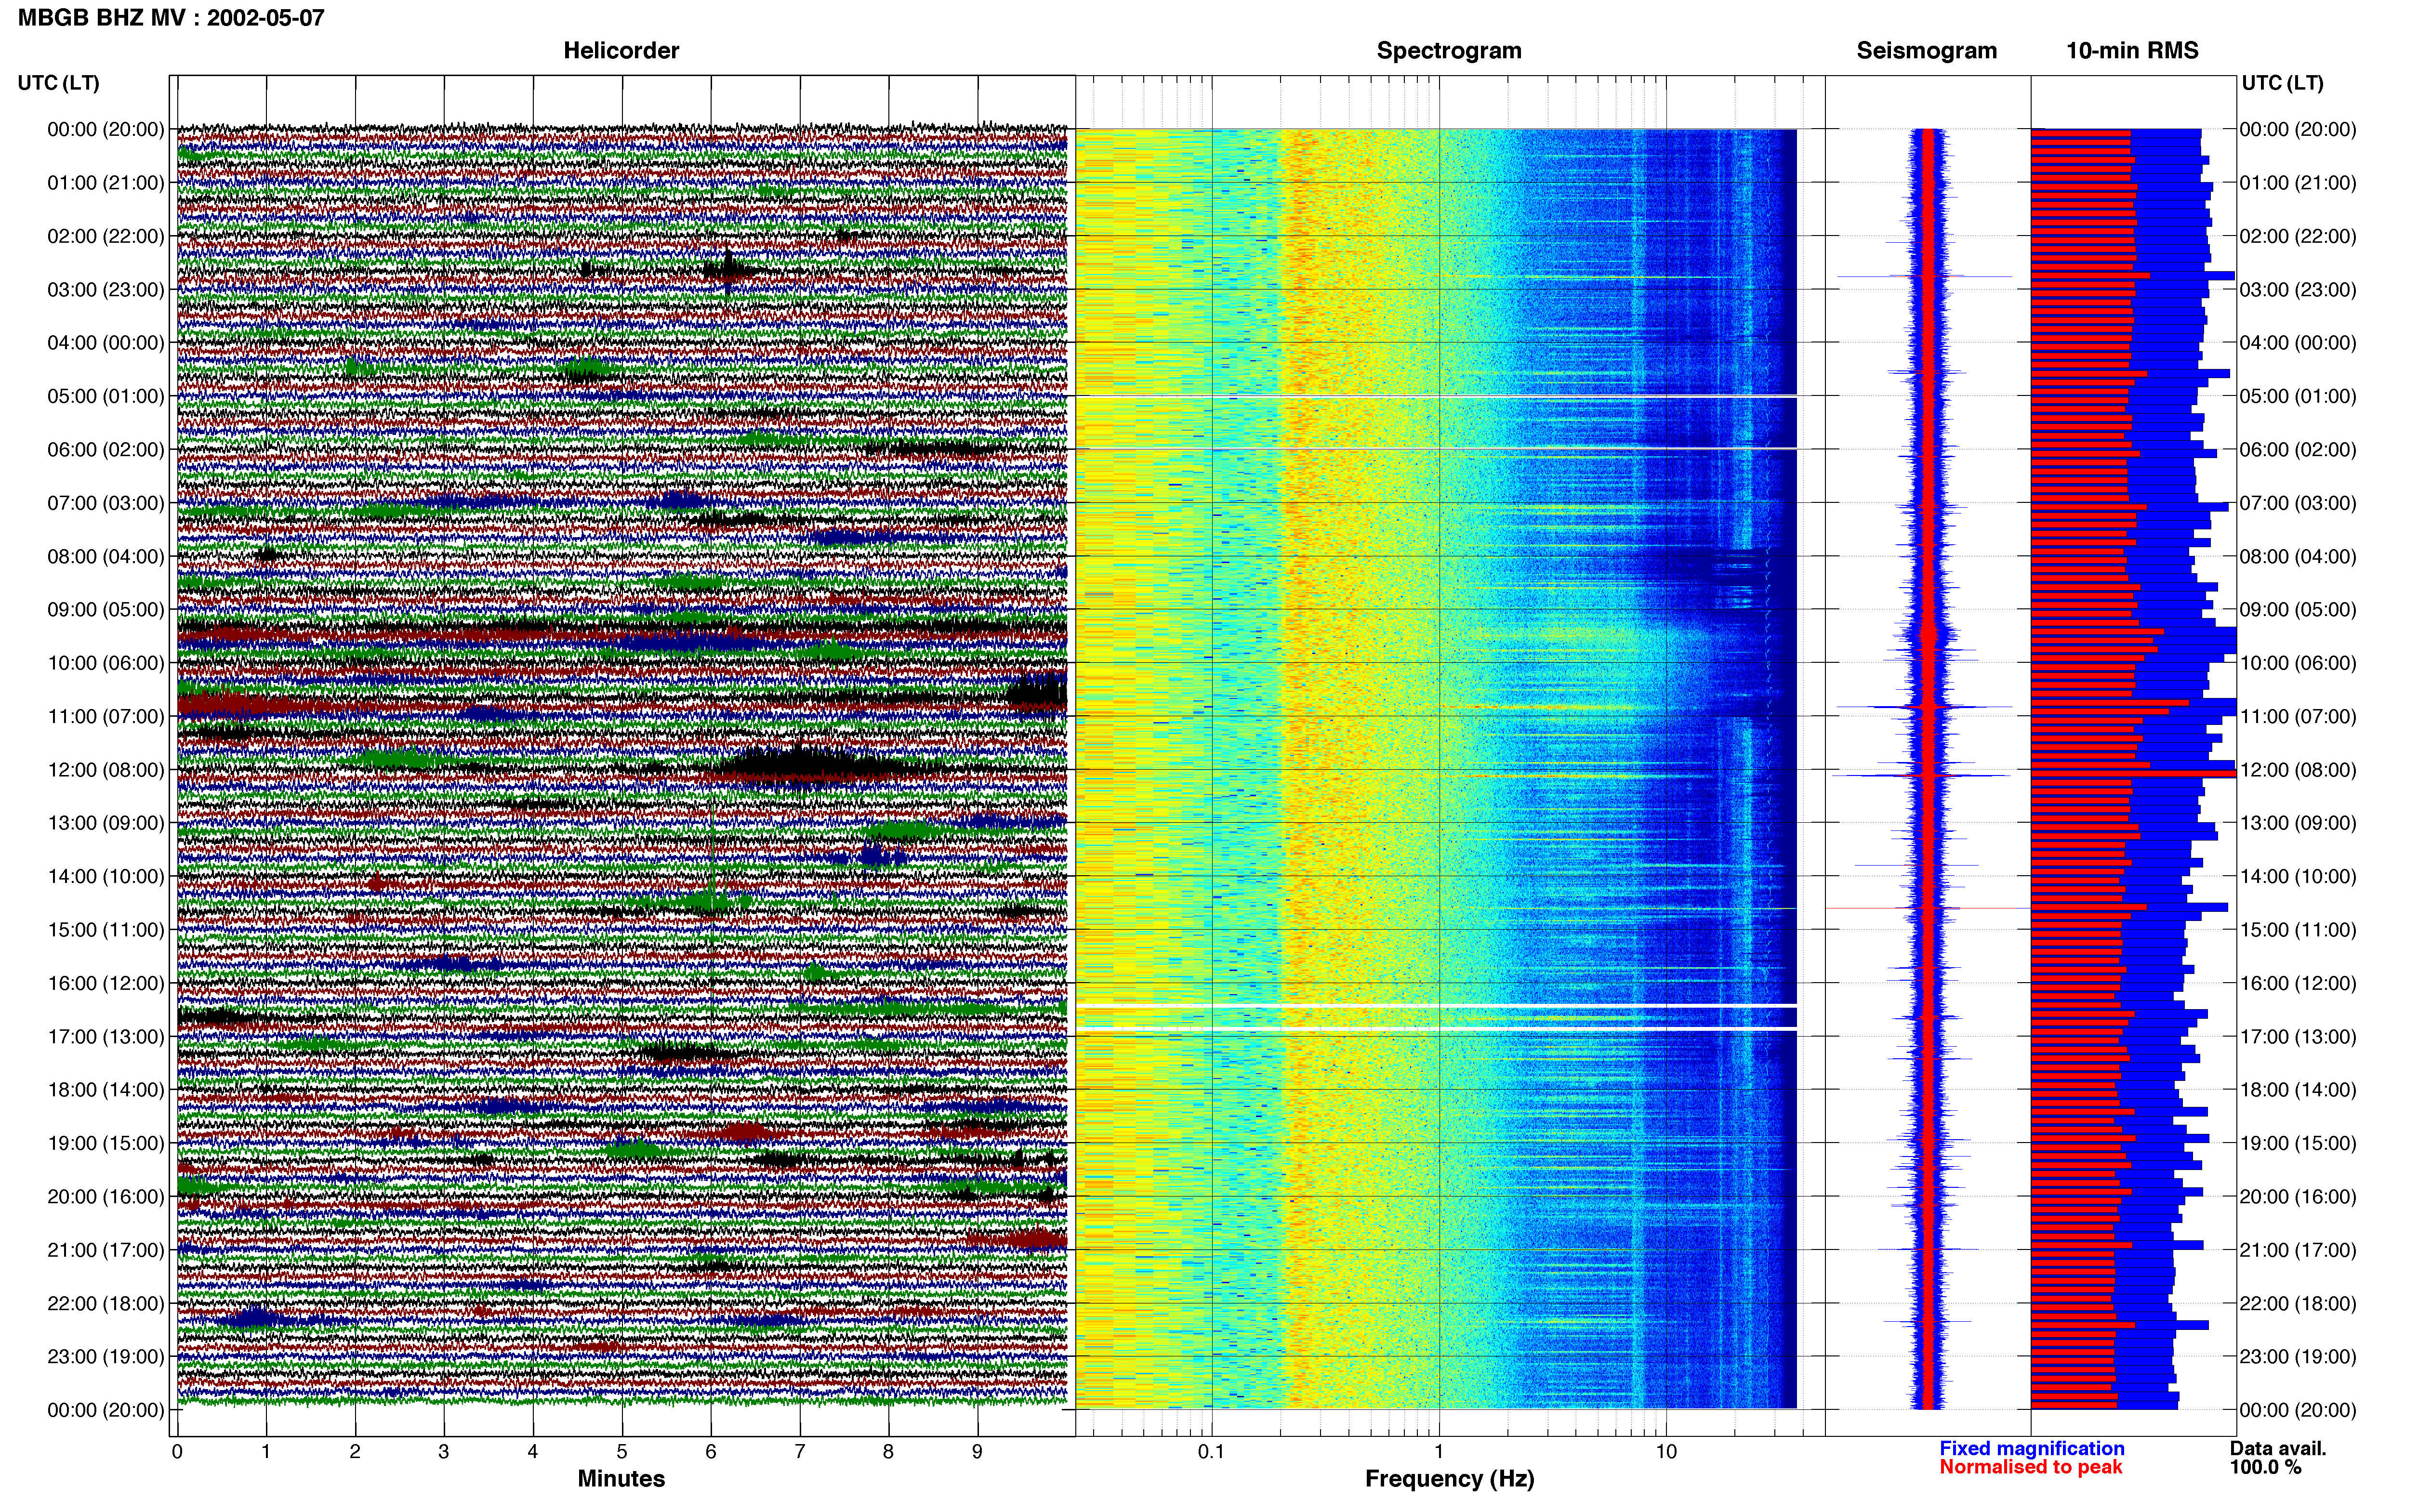Viewport: 2418px width, 1512px height.
Task: Click the left 15:00 (11:00) time label
Action: click(106, 930)
